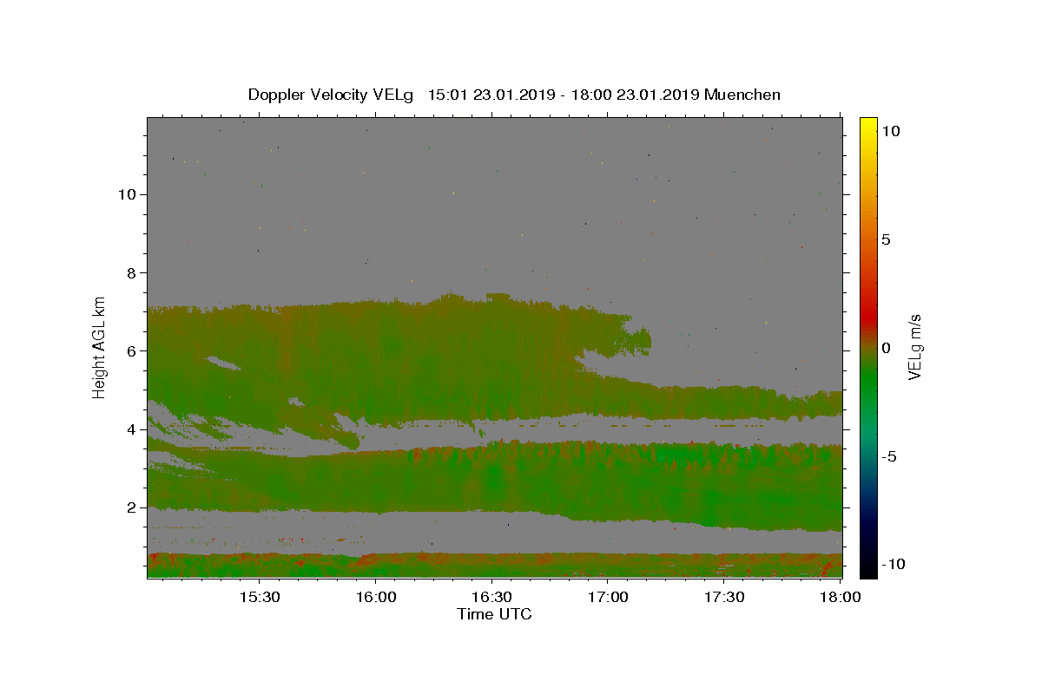Click the Muenchen location text in title
The height and width of the screenshot is (694, 1042).
pyautogui.click(x=742, y=95)
